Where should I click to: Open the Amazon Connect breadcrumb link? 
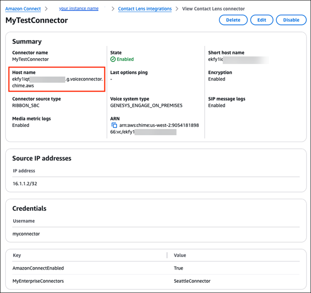click(23, 9)
